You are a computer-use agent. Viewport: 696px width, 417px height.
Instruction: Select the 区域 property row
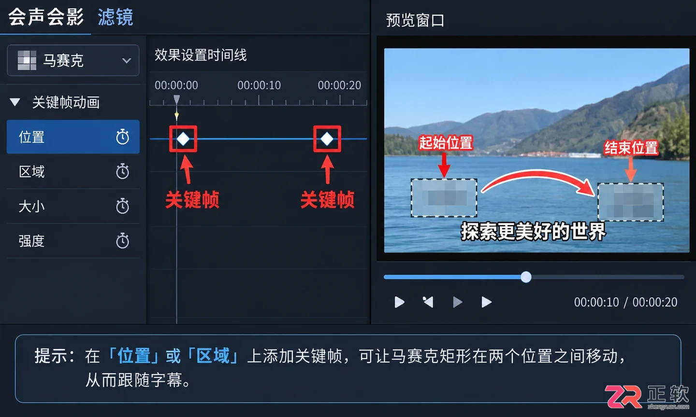click(x=73, y=171)
